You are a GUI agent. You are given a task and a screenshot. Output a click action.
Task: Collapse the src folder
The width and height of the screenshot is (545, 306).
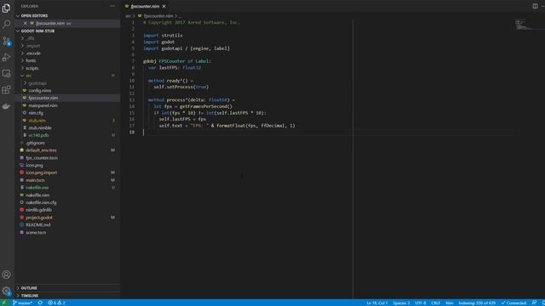tap(28, 76)
